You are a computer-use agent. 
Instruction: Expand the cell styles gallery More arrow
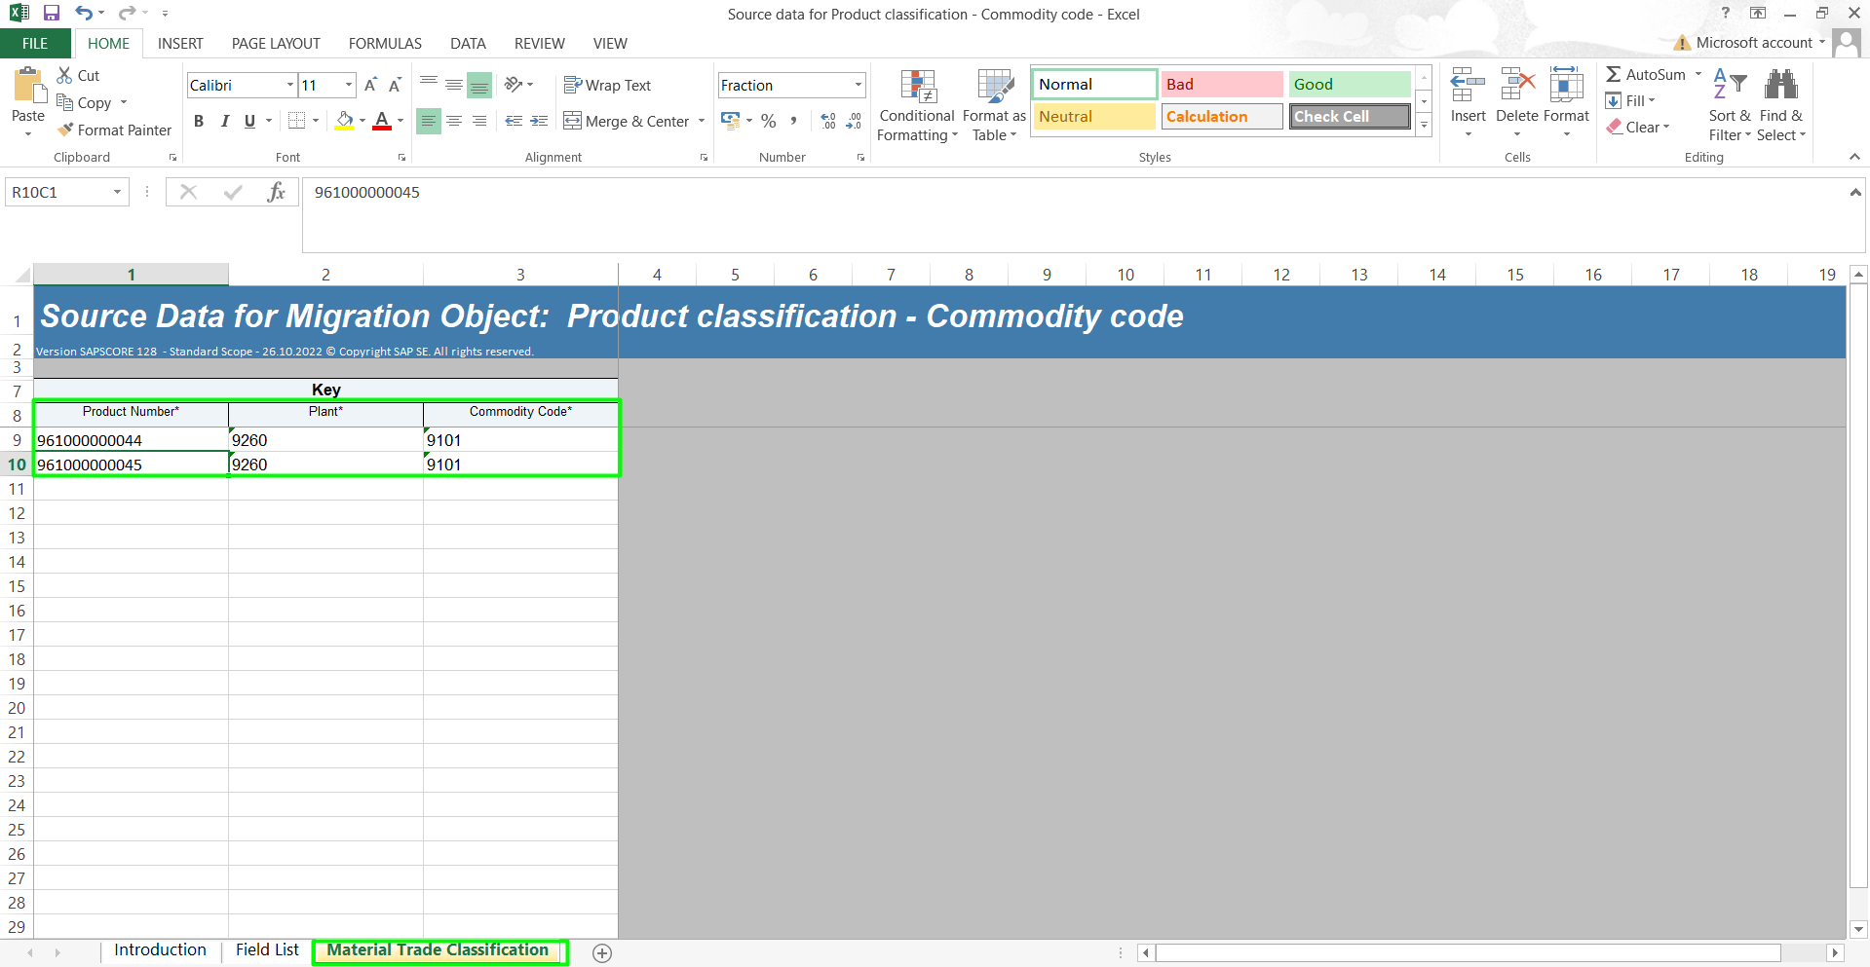(x=1424, y=123)
